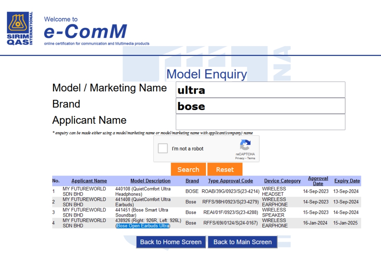The image size is (381, 254).
Task: Sort results by Model Description header
Action: pos(150,181)
